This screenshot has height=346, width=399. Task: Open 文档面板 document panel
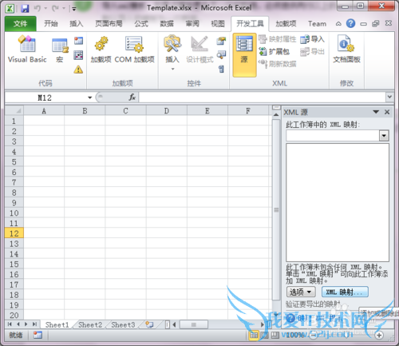pyautogui.click(x=346, y=50)
